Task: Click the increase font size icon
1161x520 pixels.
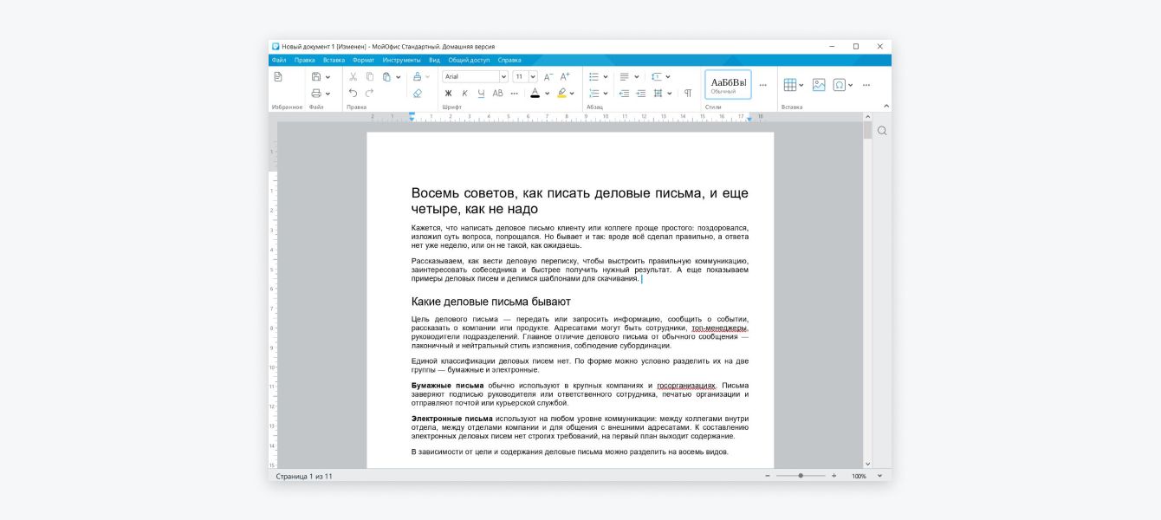Action: tap(565, 76)
